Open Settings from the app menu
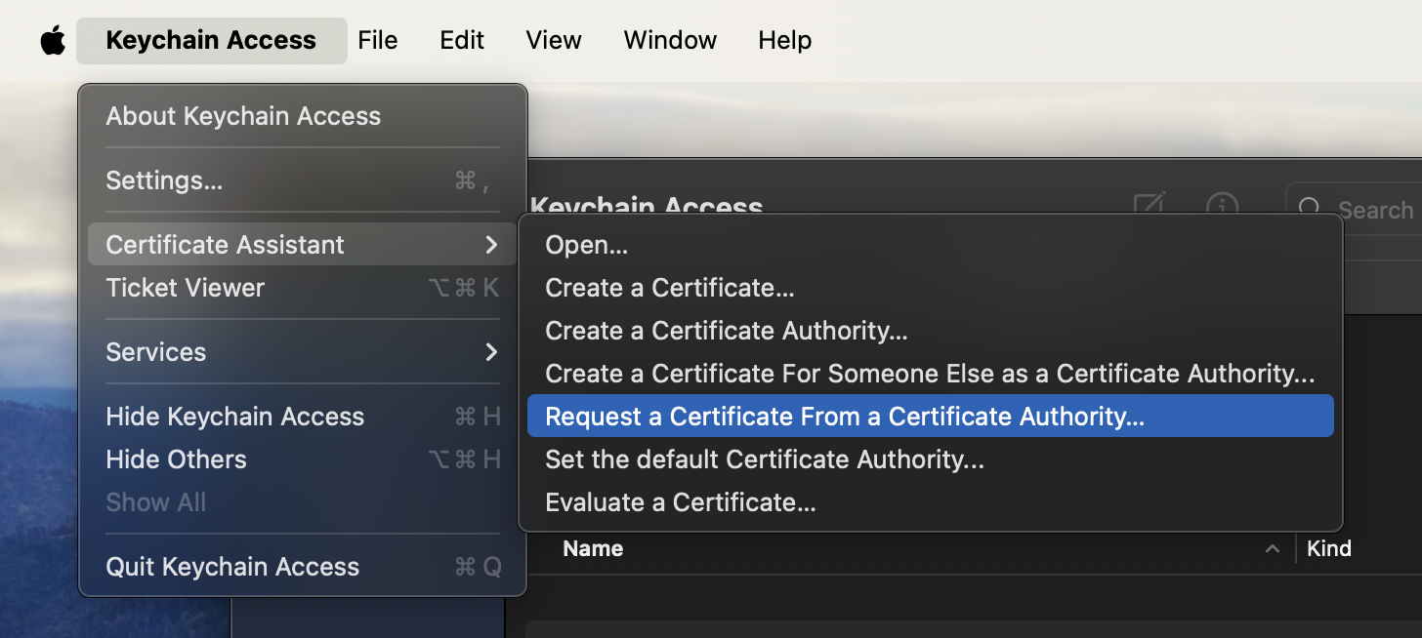1422x638 pixels. click(x=164, y=180)
